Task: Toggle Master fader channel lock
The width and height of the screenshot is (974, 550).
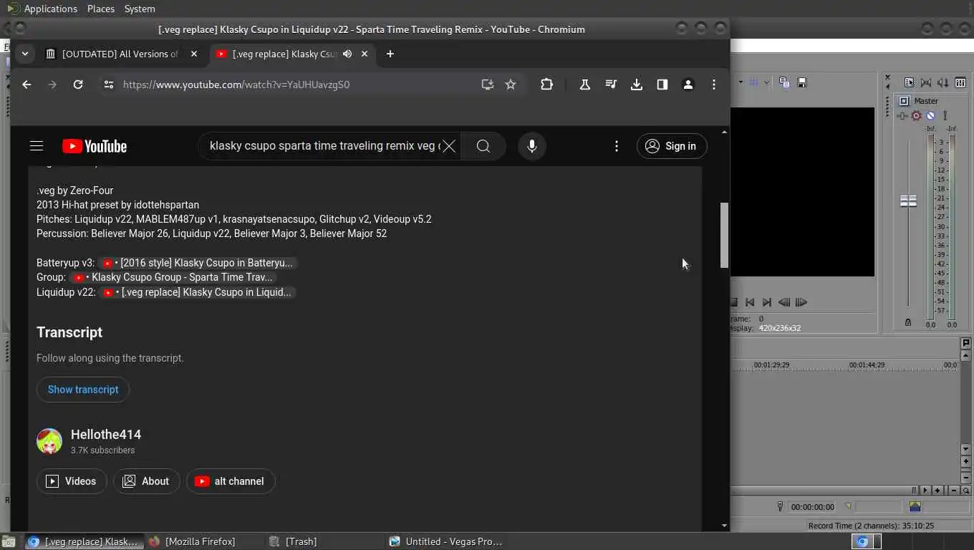Action: (x=908, y=323)
